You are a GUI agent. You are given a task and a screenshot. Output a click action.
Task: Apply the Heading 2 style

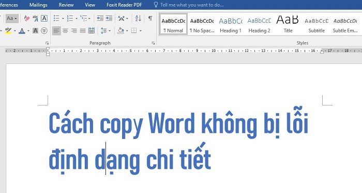pos(259,24)
